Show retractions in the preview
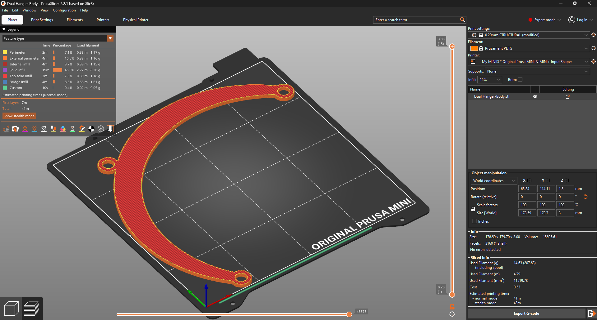597x320 pixels. 25,129
